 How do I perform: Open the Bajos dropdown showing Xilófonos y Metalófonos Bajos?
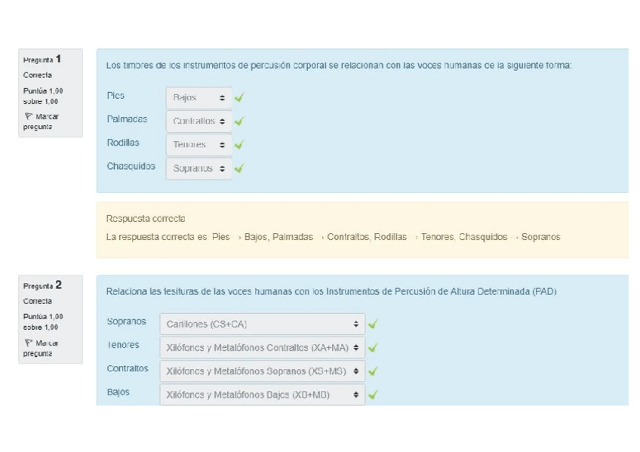[x=261, y=394]
